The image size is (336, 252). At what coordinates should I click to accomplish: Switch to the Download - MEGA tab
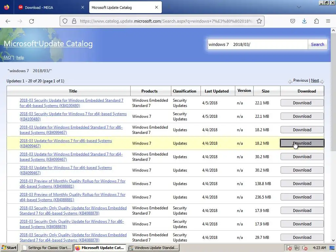52,7
